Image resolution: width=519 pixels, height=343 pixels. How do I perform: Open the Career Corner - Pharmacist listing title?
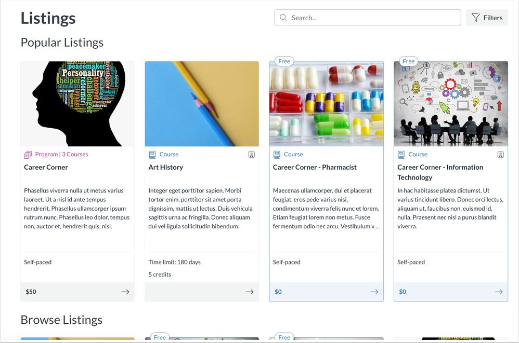pyautogui.click(x=315, y=167)
